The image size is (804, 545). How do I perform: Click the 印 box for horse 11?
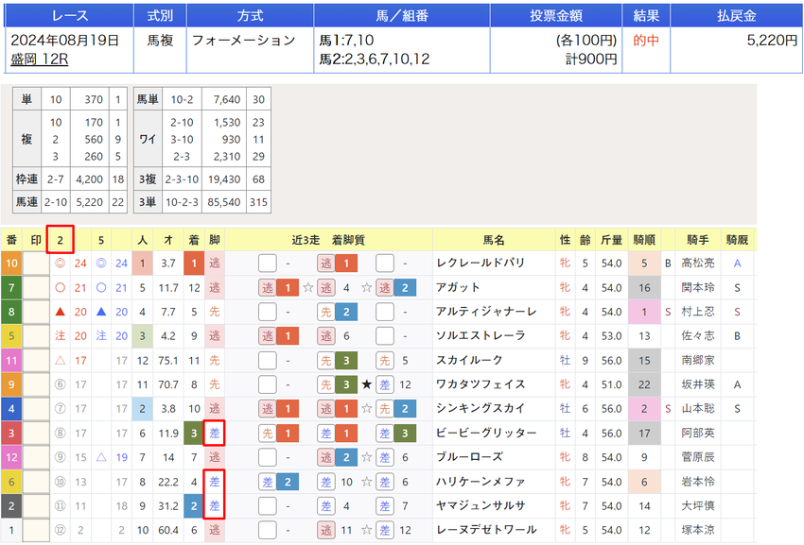click(36, 360)
